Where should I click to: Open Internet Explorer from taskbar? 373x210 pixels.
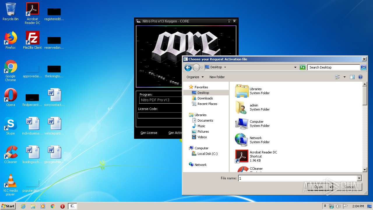(23, 206)
